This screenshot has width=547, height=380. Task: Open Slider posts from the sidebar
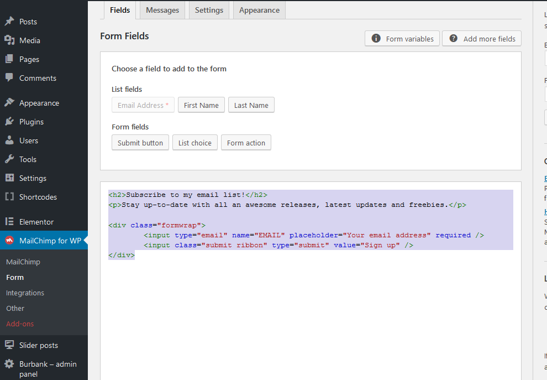pyautogui.click(x=9, y=345)
